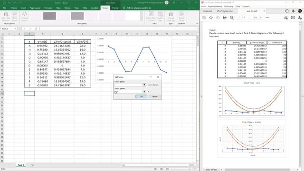Close the Edit Series dialog
The image size is (304, 171).
(x=158, y=77)
